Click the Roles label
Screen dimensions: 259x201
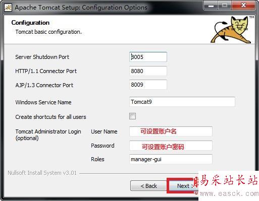(97, 159)
